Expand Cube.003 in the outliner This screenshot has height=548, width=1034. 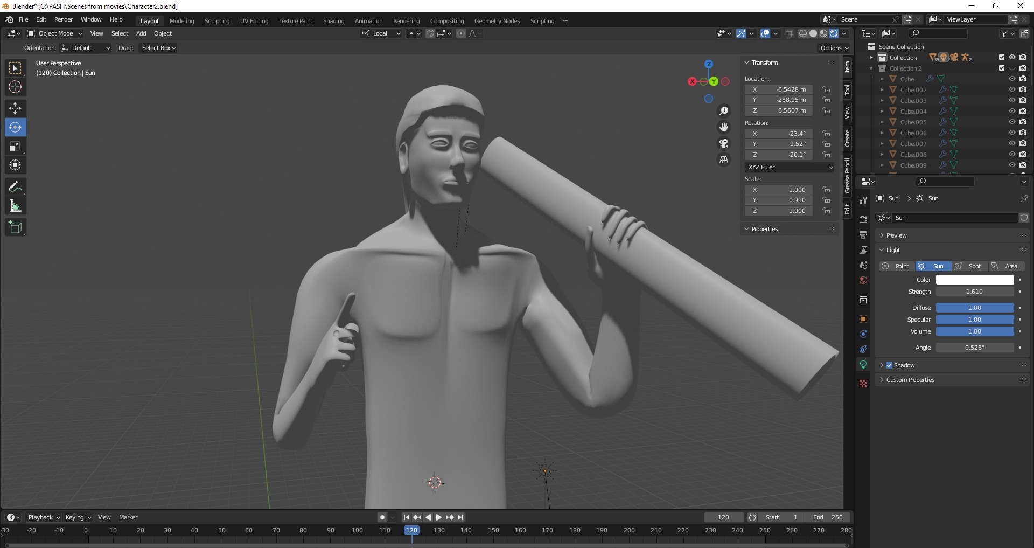tap(882, 101)
